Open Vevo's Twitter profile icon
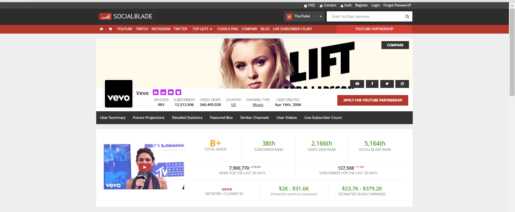This screenshot has width=515, height=212. click(387, 84)
